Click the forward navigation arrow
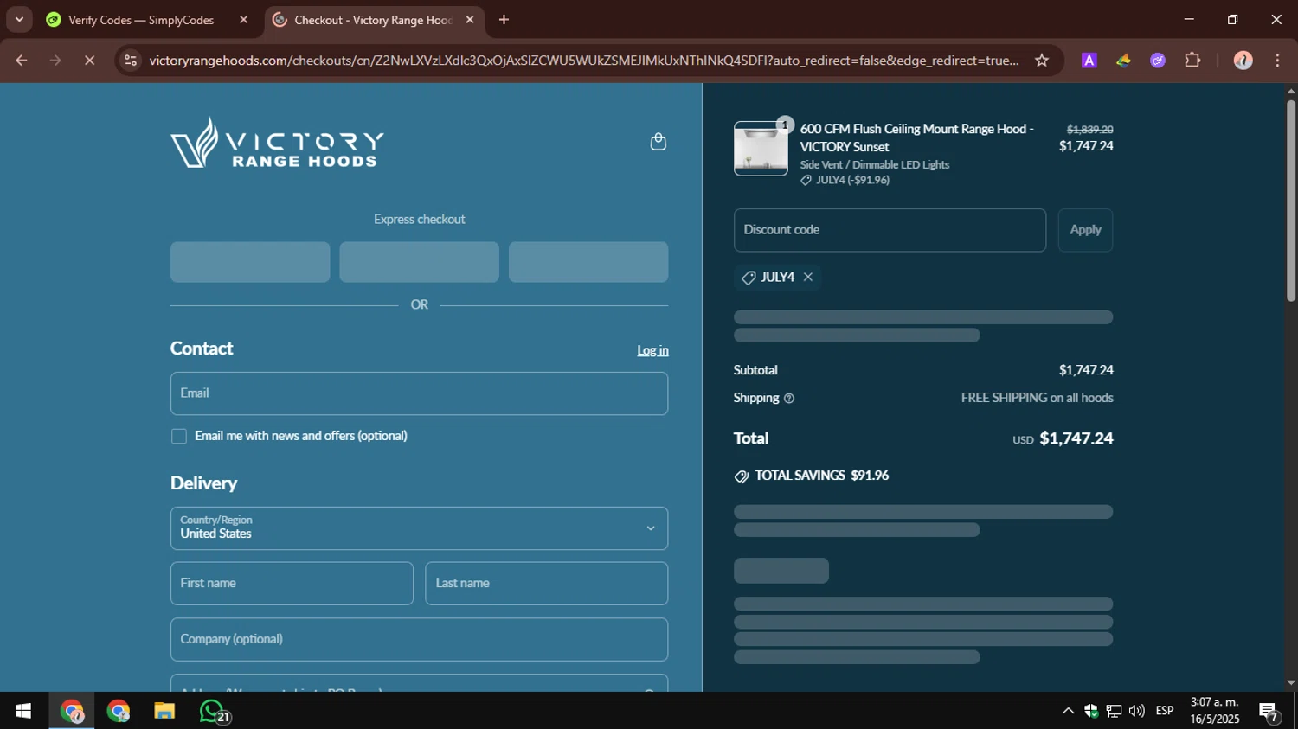This screenshot has height=729, width=1298. click(55, 61)
